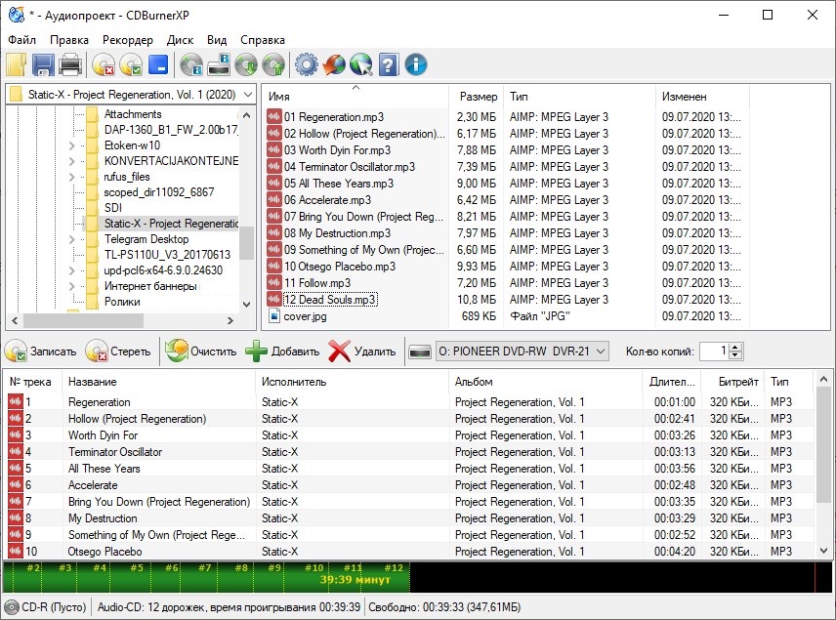836x620 pixels.
Task: Open the folder path dropdown for Static-X
Action: tap(248, 95)
